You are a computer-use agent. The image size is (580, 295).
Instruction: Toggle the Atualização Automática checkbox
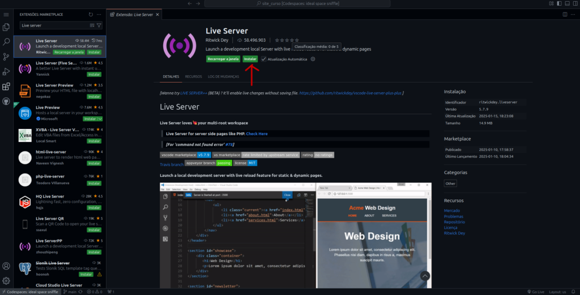coord(263,59)
